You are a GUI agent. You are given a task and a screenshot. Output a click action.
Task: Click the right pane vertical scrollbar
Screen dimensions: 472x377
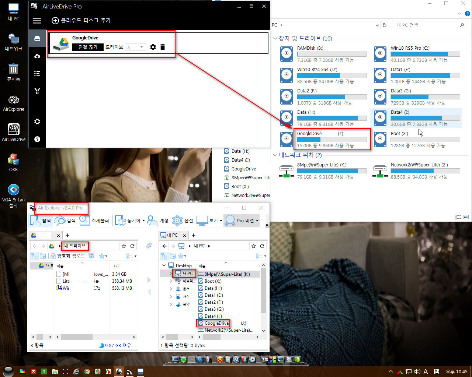263,291
